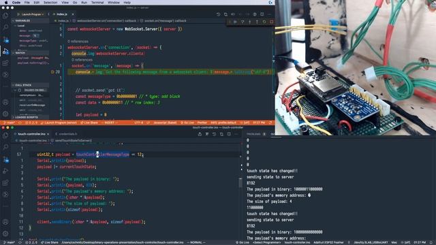Click Select Programmer in touch-controller status bar
Screen dimensions: 436x245
click(x=266, y=242)
